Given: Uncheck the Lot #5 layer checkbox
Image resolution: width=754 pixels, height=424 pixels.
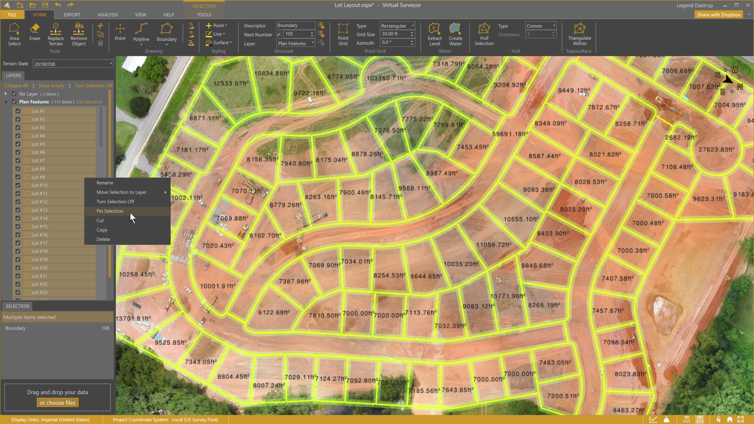Looking at the screenshot, I should [18, 144].
